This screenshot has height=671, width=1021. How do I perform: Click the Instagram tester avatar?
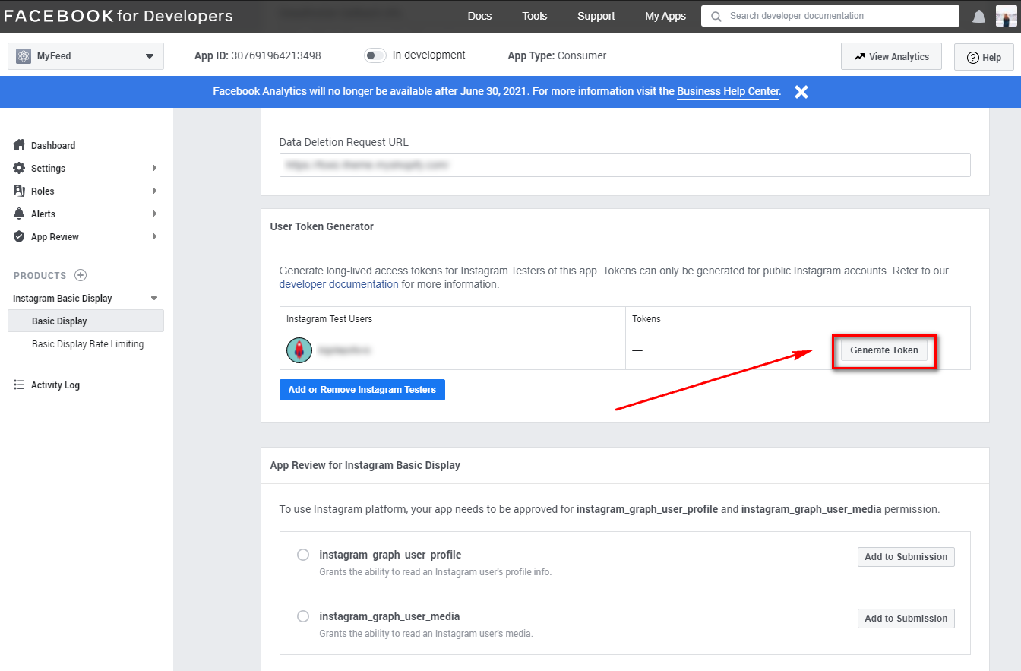tap(299, 350)
